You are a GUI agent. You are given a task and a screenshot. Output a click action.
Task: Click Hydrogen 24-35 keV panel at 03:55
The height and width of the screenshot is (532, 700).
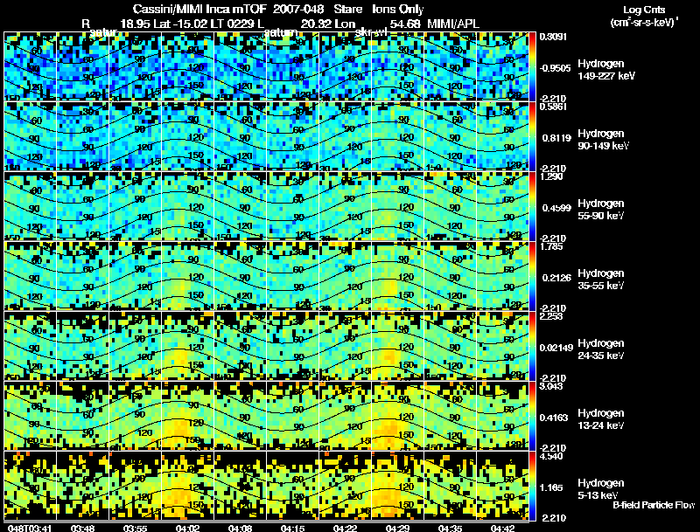point(135,346)
